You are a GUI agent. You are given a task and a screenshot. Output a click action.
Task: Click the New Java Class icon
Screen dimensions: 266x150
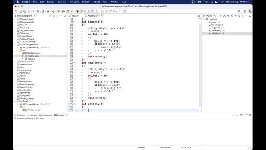click(x=63, y=11)
